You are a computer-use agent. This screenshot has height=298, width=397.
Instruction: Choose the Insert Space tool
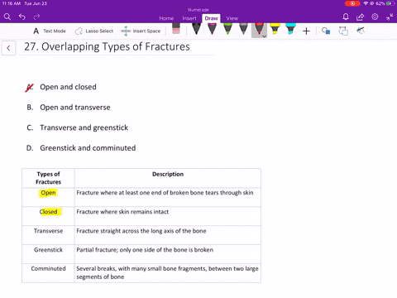pyautogui.click(x=141, y=31)
